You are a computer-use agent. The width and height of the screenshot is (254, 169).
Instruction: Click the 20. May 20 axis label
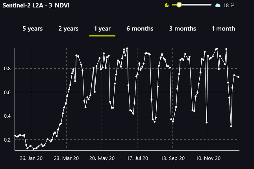click(102, 158)
